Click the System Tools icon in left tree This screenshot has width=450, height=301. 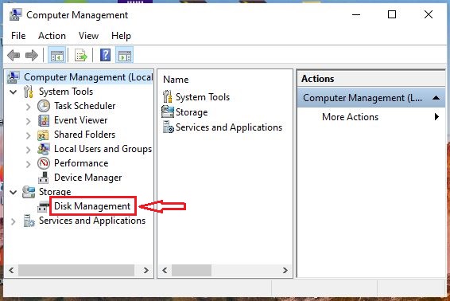tap(28, 92)
